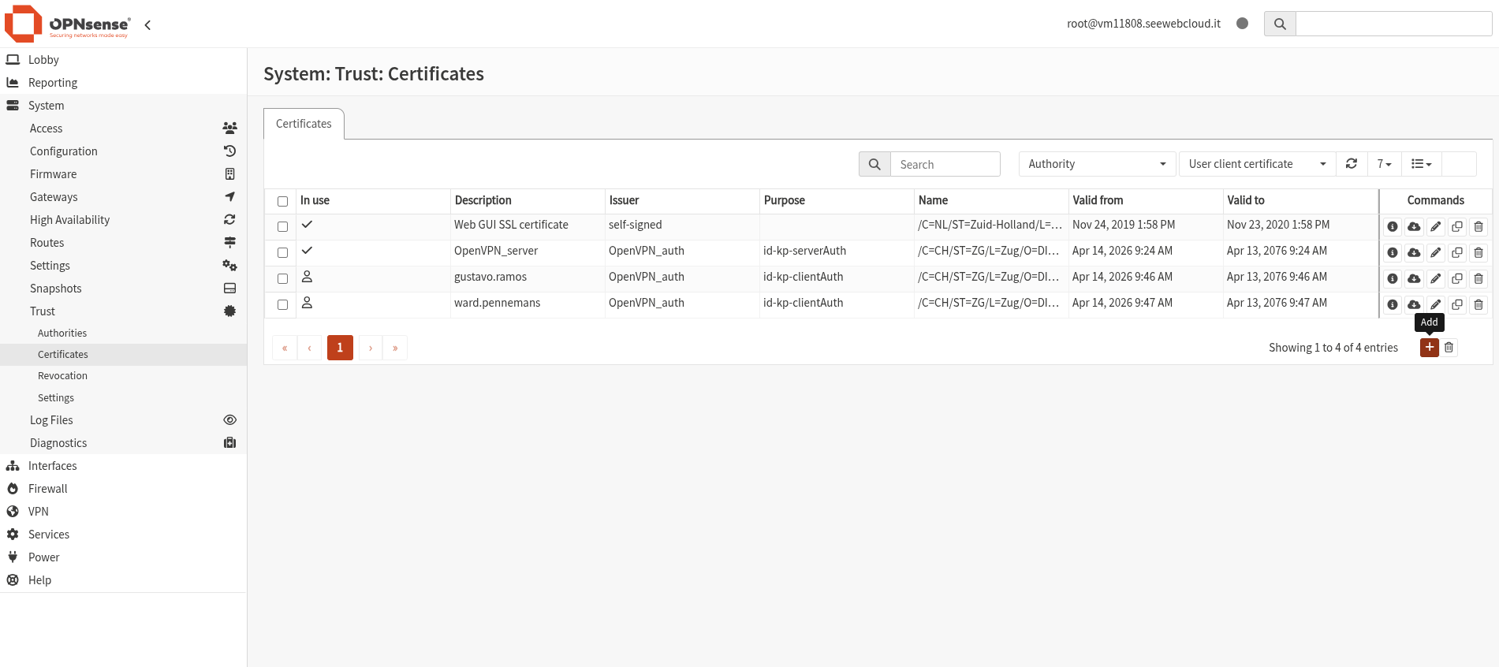Image resolution: width=1499 pixels, height=667 pixels.
Task: Check the Web GUI SSL certificate row
Action: click(x=282, y=227)
